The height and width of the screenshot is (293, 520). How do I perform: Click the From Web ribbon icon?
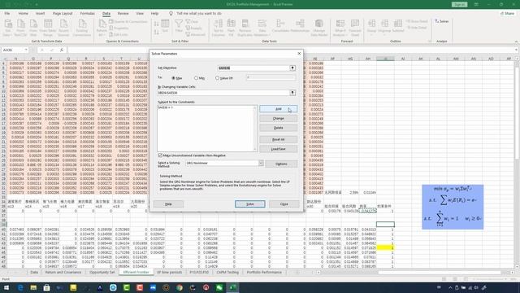33,28
